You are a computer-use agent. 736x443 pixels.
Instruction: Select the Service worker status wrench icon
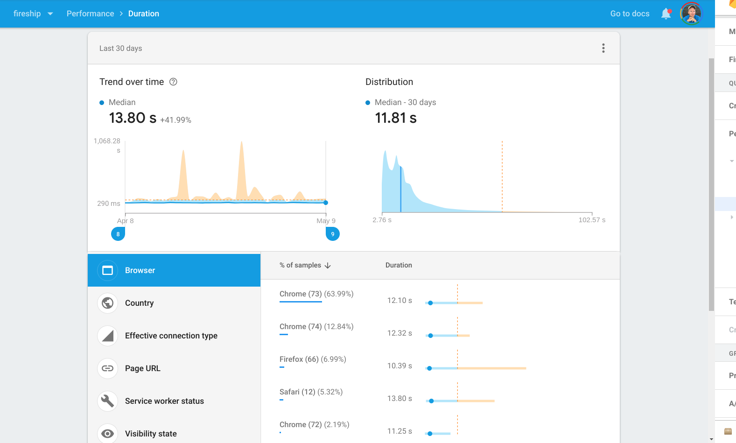coord(108,401)
